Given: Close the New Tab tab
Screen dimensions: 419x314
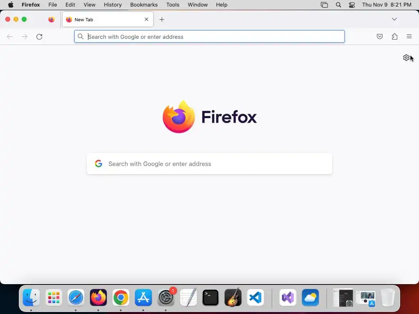Looking at the screenshot, I should [146, 19].
